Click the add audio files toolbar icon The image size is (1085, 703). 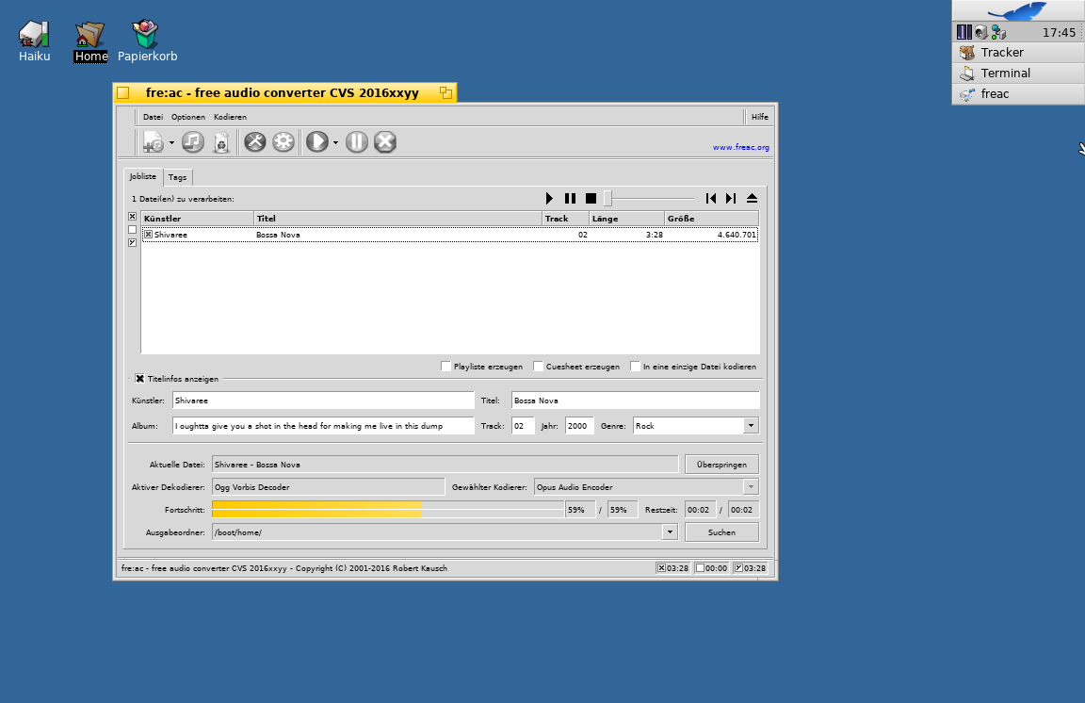[153, 142]
